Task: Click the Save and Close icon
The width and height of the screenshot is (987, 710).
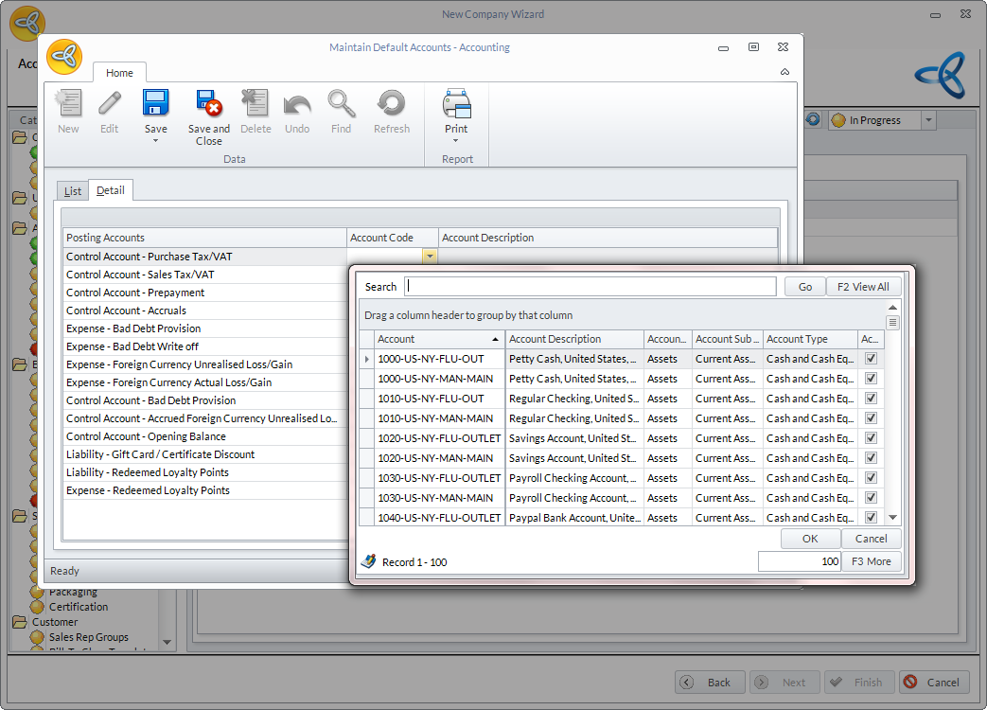Action: point(208,103)
